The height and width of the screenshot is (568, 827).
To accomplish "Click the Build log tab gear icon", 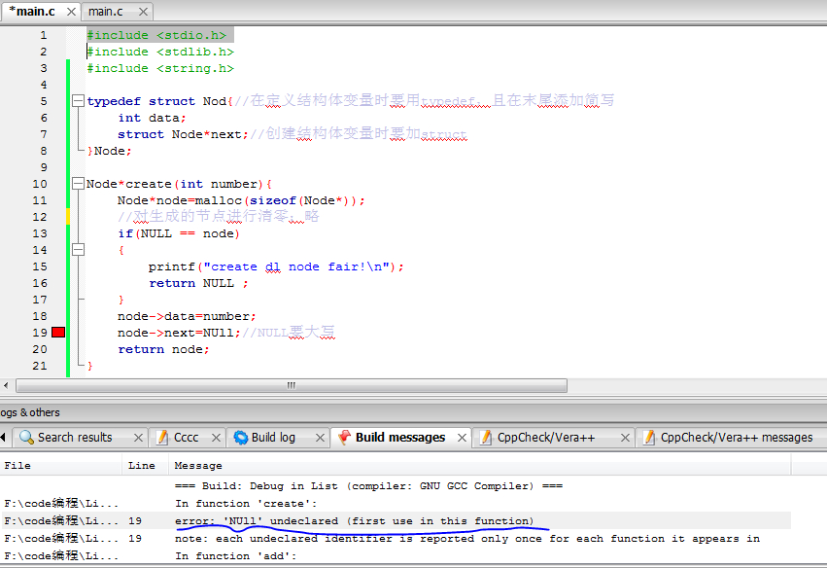I will (x=240, y=438).
